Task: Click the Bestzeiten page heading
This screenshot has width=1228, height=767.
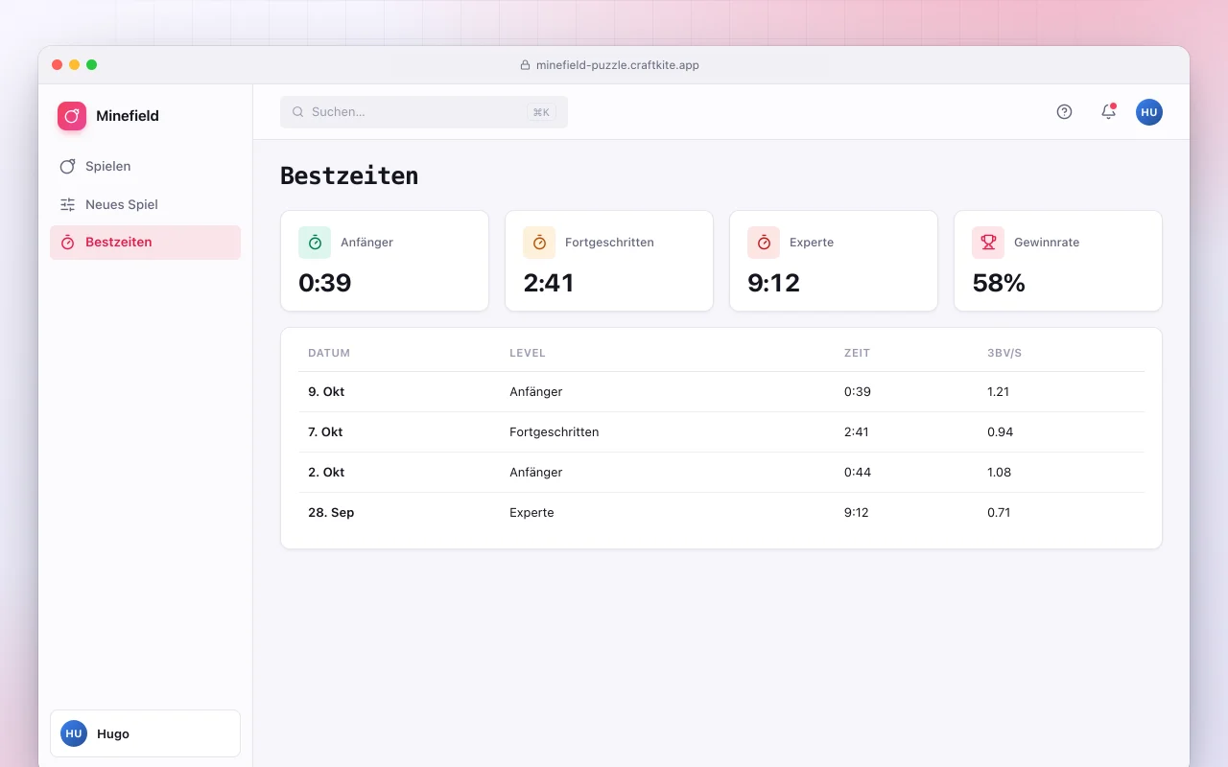Action: 349,176
